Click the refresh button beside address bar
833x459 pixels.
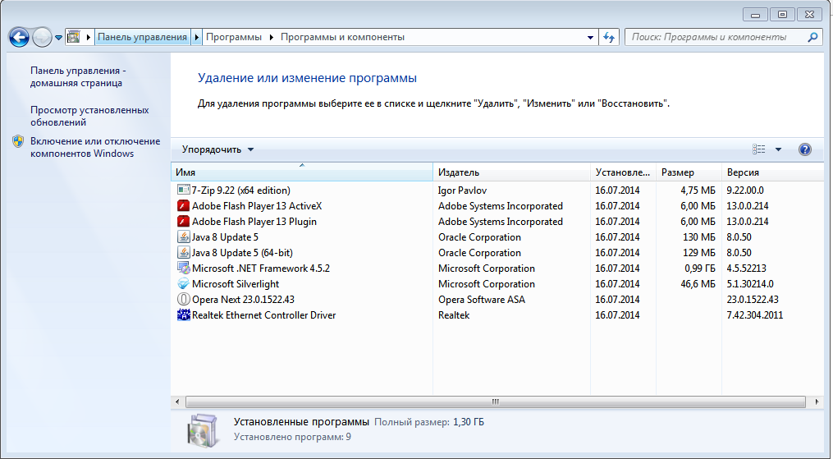(x=609, y=37)
